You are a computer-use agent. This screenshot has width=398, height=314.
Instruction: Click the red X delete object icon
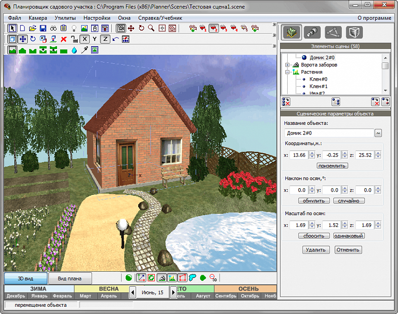(63, 39)
